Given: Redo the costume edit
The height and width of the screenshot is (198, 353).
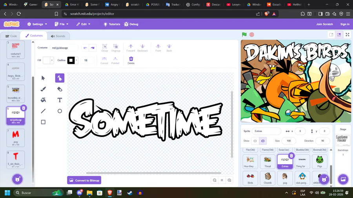Looking at the screenshot, I should 93,48.
